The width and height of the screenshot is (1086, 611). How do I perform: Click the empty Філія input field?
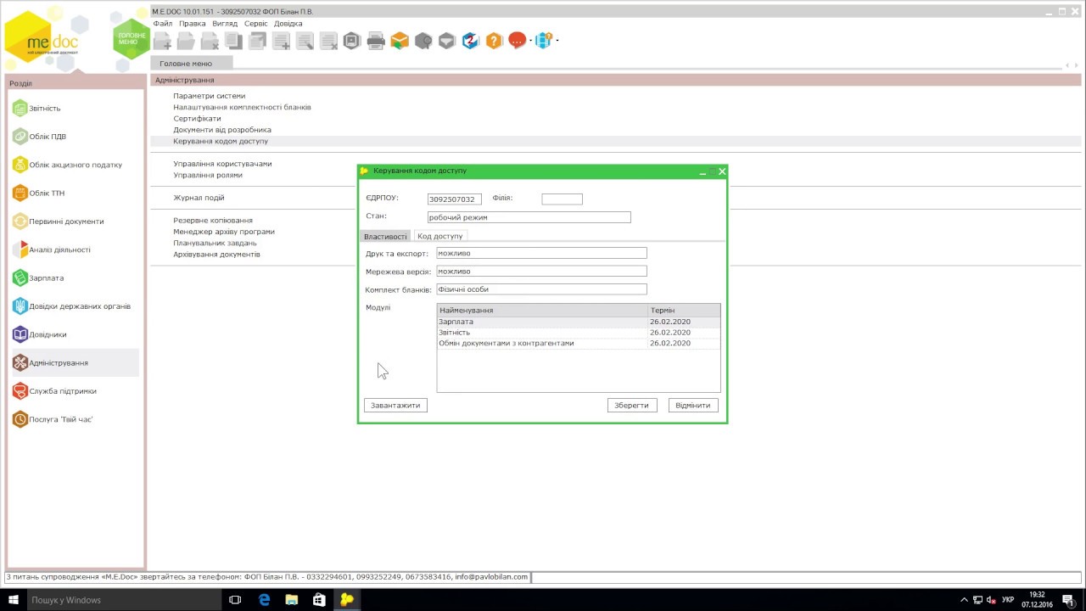click(562, 199)
